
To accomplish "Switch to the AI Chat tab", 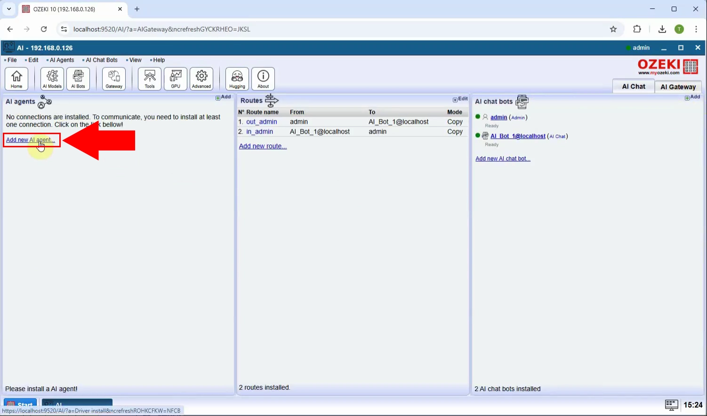I will coord(634,86).
